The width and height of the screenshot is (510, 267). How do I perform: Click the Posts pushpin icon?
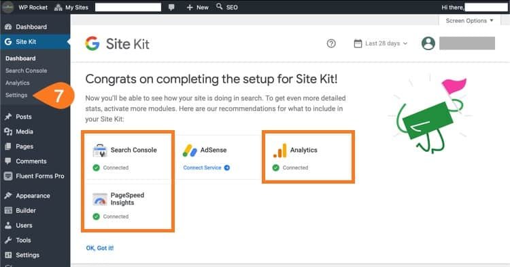point(8,117)
